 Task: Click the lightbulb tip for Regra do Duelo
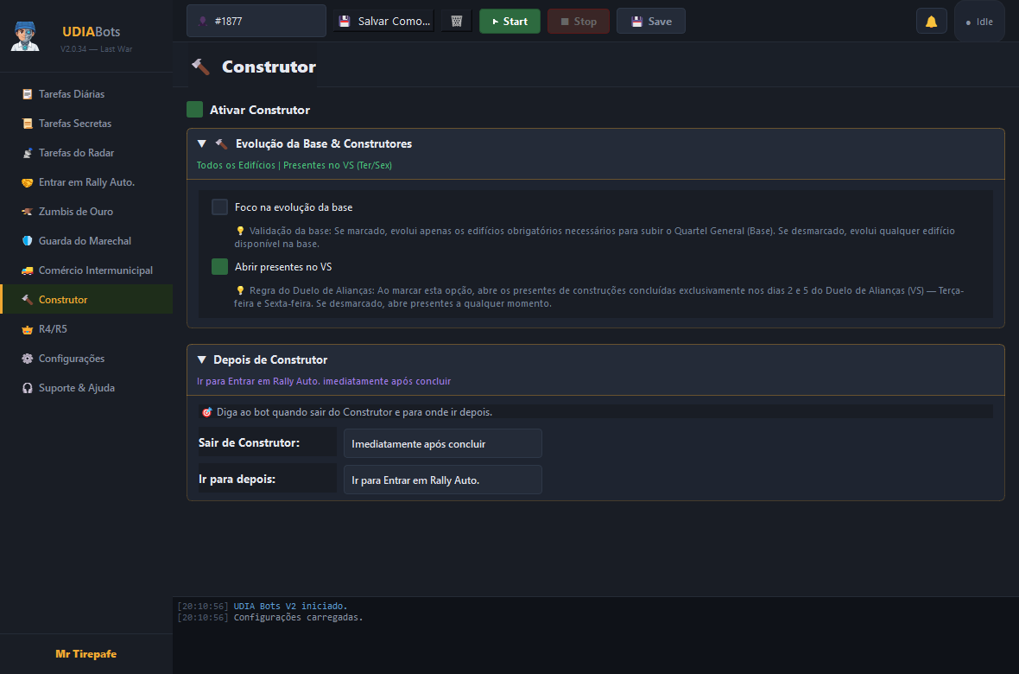tap(240, 291)
